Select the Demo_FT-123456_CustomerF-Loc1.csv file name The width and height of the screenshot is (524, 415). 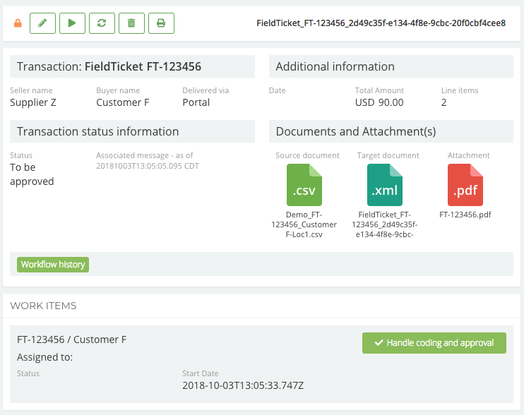(304, 224)
